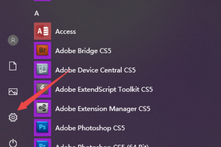This screenshot has height=147, width=221.
Task: Click the Adobe ExtendScript Toolkit icon
Action: click(43, 89)
